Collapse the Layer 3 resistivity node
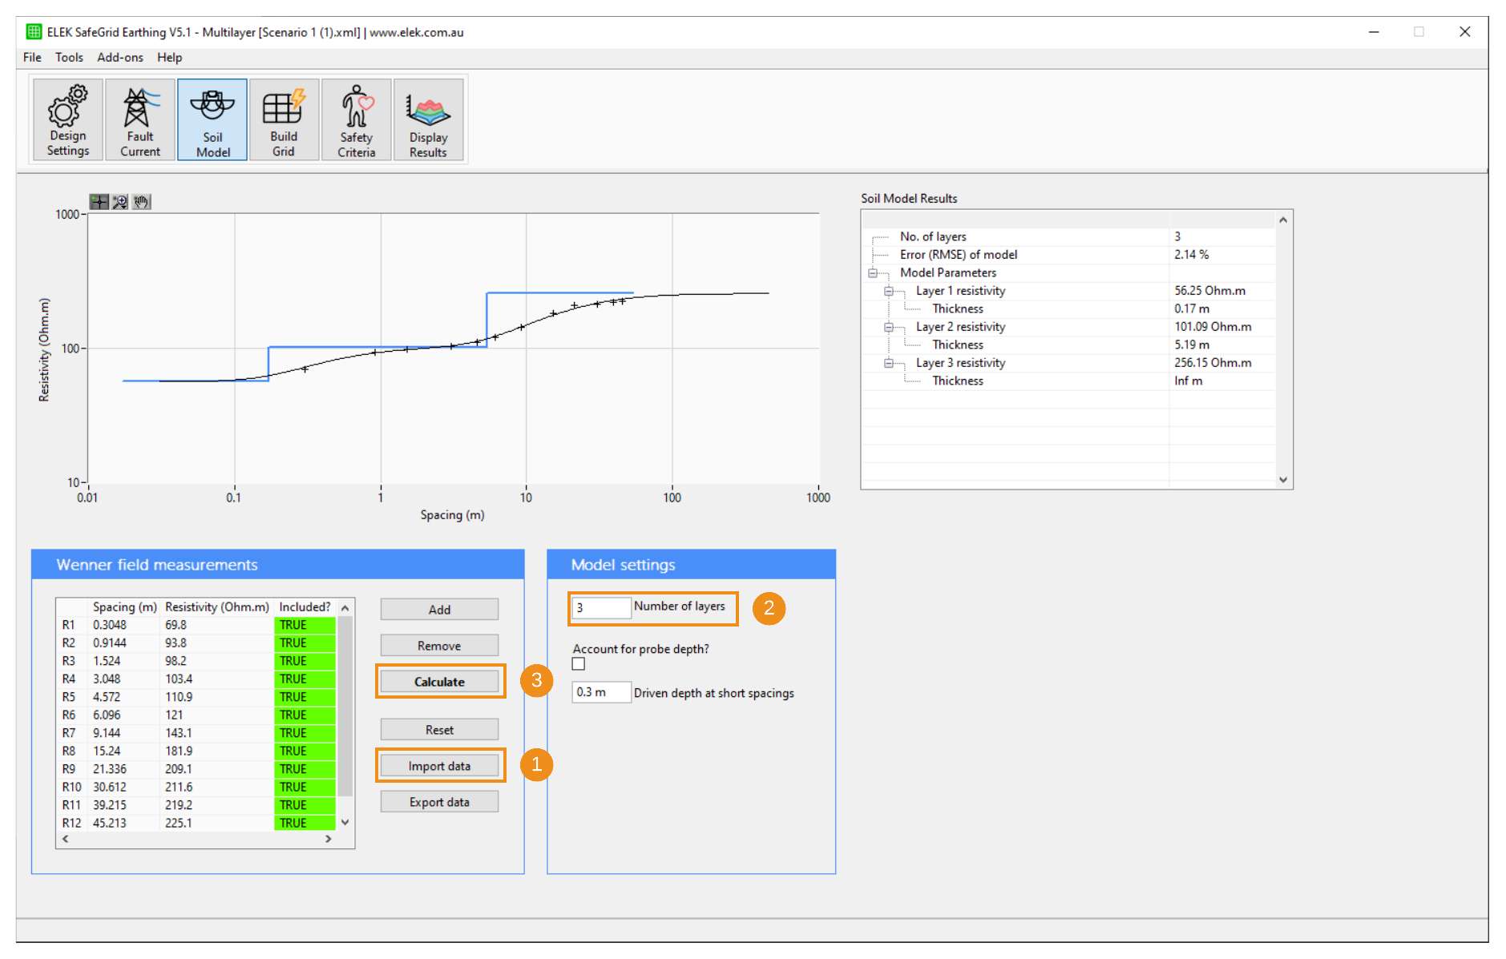This screenshot has height=959, width=1506. click(888, 362)
